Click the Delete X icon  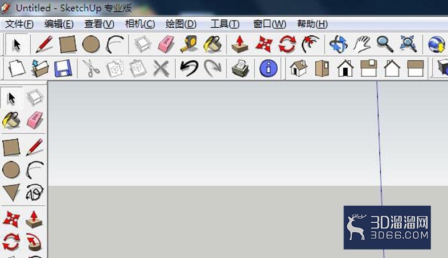tap(161, 68)
